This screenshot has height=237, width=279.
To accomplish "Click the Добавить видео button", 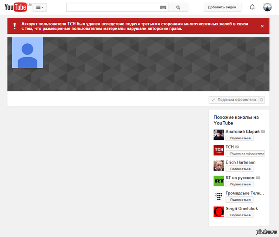I will click(x=222, y=7).
